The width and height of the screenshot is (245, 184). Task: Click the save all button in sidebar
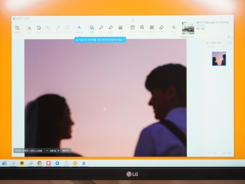click(212, 153)
